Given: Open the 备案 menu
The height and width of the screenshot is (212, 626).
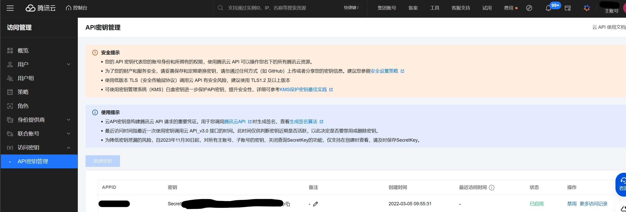Looking at the screenshot, I should (413, 8).
